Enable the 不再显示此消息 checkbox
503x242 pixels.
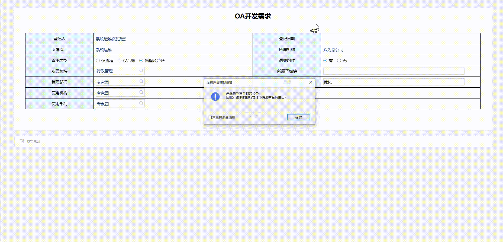[x=210, y=117]
